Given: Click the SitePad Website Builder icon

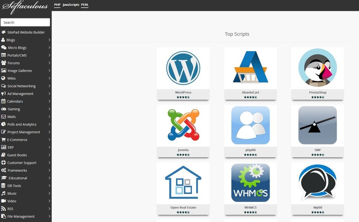Looking at the screenshot, I should pyautogui.click(x=4, y=32).
